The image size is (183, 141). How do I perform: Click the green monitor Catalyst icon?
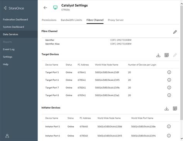[55, 8]
